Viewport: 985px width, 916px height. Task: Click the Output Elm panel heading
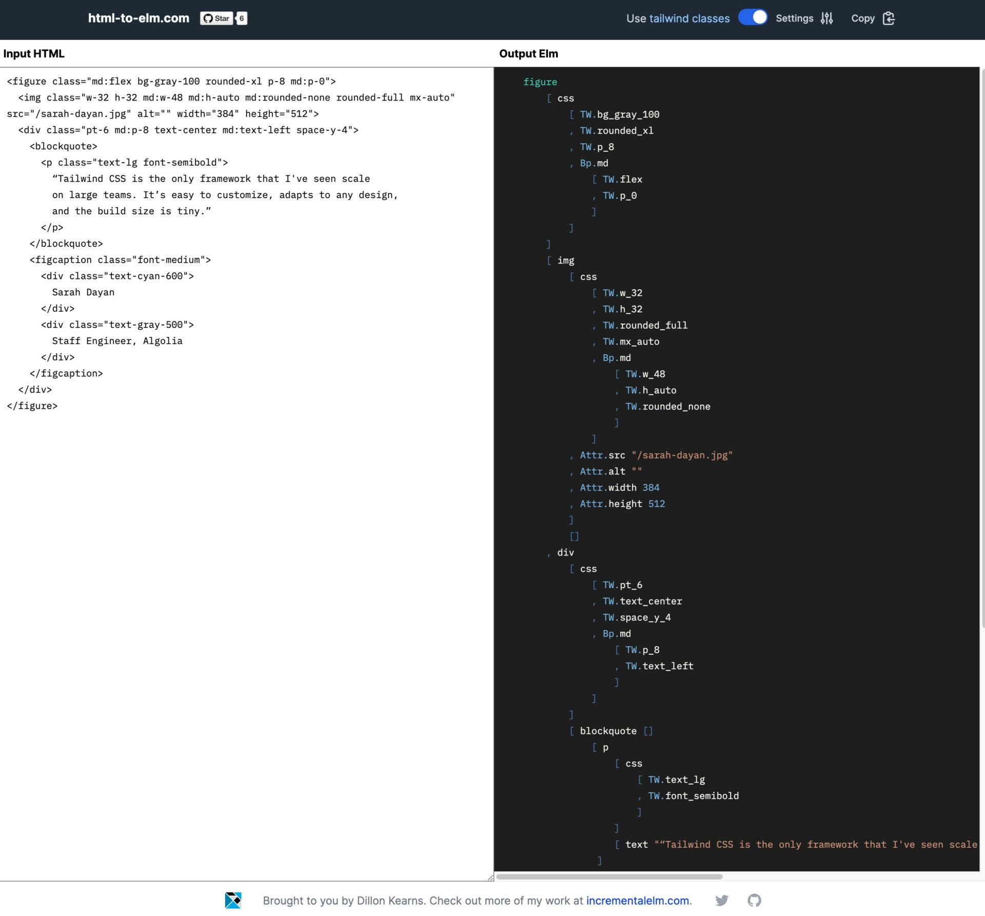point(528,53)
